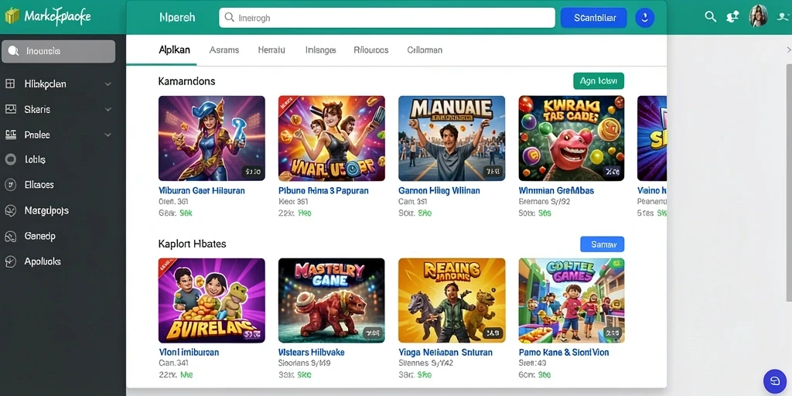
Task: Expand the Pnalee sidebar chevron
Action: point(108,135)
